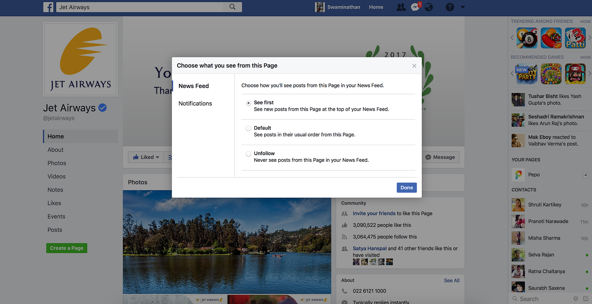The image size is (592, 304).
Task: Open chat with Ratna Chaitanya
Action: coord(550,271)
